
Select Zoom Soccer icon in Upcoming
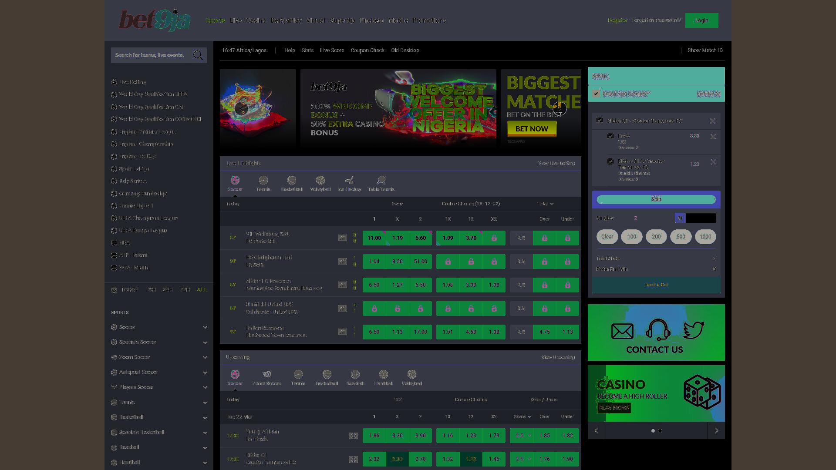tap(266, 374)
